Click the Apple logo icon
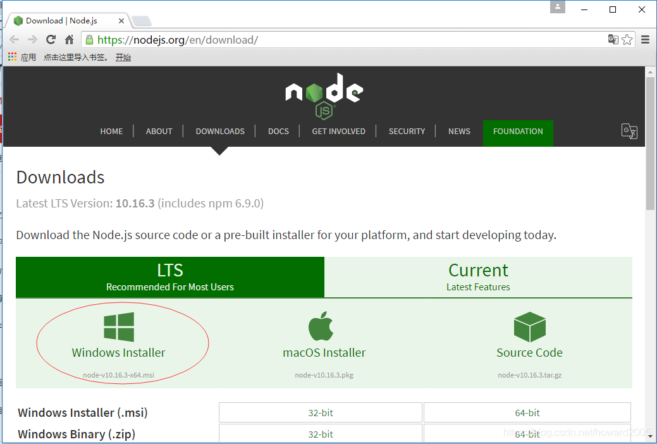The height and width of the screenshot is (444, 657). click(x=321, y=326)
